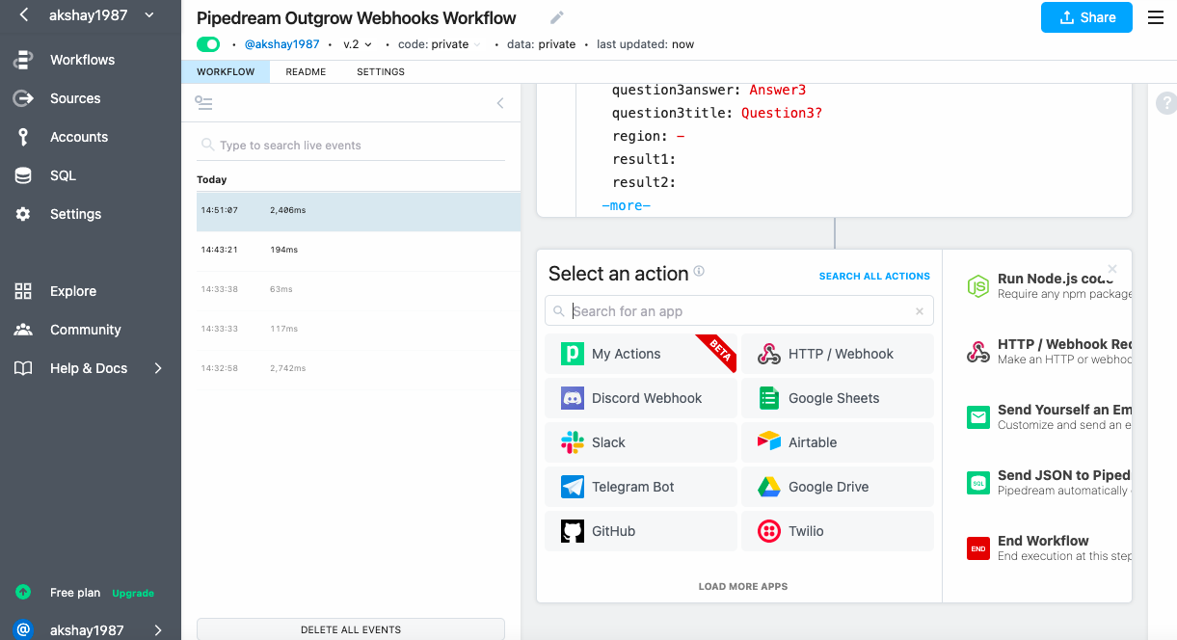1177x640 pixels.
Task: Expand the akshay1987 profile menu at the bottom
Action: point(158,630)
